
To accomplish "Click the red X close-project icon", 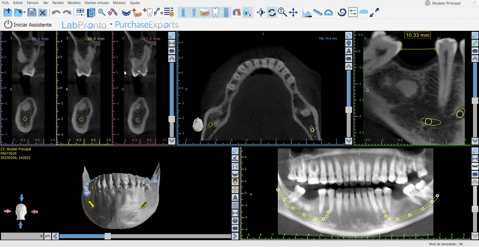I will [43, 13].
